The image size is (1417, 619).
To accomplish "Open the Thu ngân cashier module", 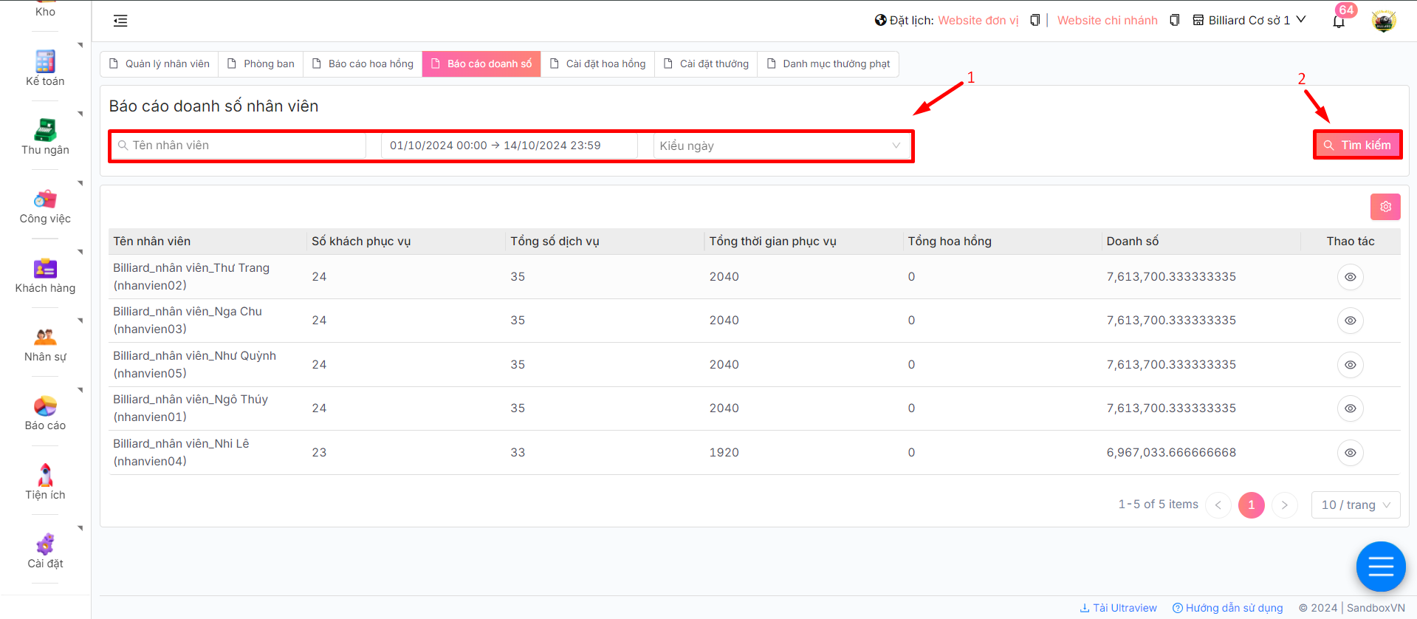I will 45,131.
